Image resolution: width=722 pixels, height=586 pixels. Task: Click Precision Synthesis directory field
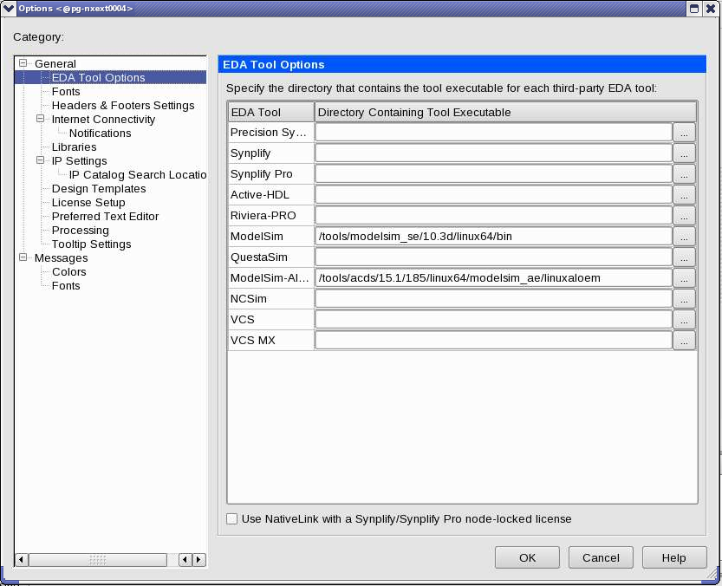pos(493,133)
